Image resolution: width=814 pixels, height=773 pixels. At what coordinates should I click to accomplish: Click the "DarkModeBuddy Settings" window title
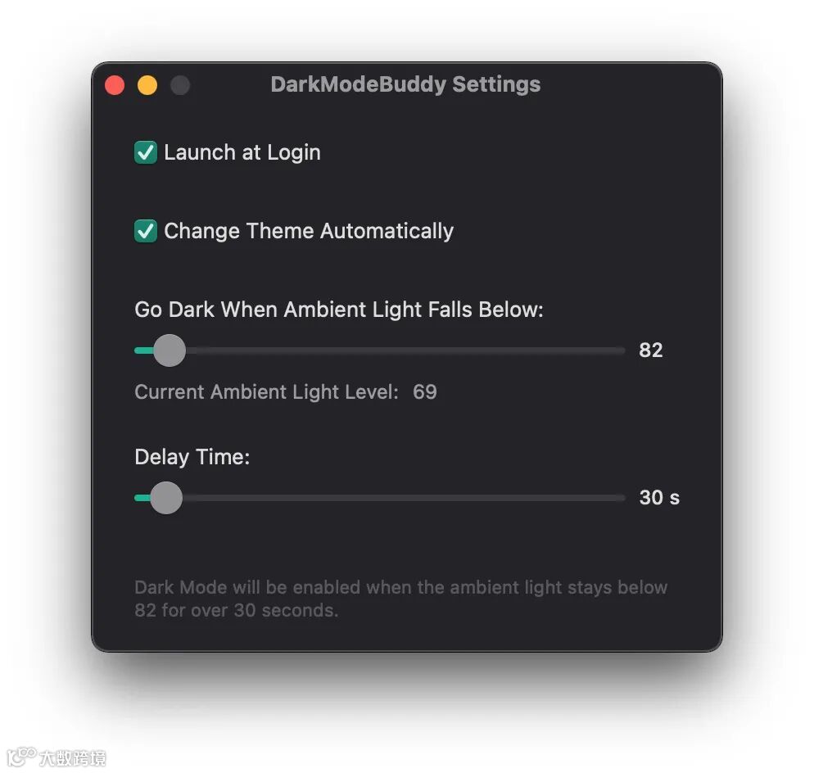coord(405,84)
